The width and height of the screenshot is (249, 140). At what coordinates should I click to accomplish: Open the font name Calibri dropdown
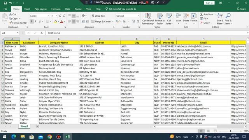point(48,16)
